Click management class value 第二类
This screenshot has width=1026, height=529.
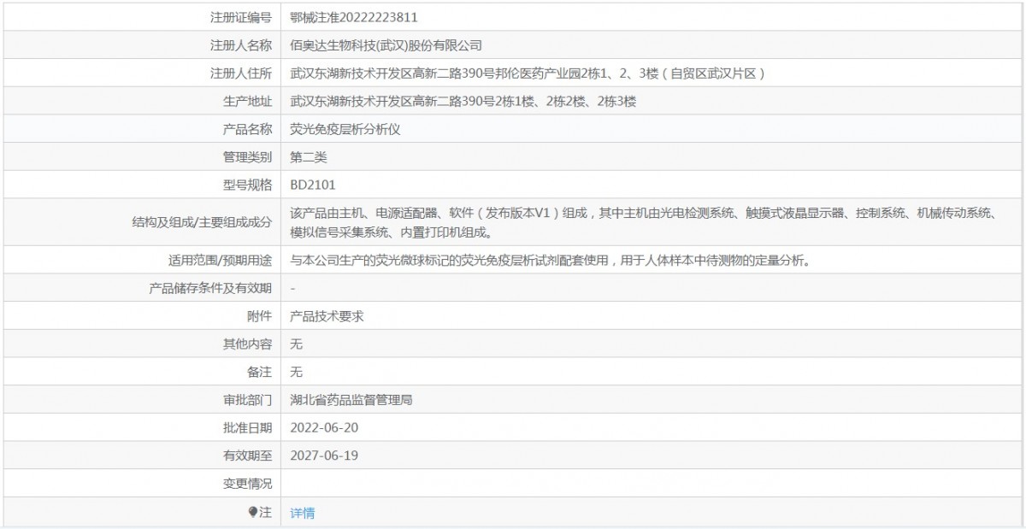309,157
